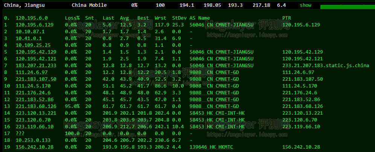The width and height of the screenshot is (375, 152).
Task: Select the PTR column header
Action: point(287,18)
